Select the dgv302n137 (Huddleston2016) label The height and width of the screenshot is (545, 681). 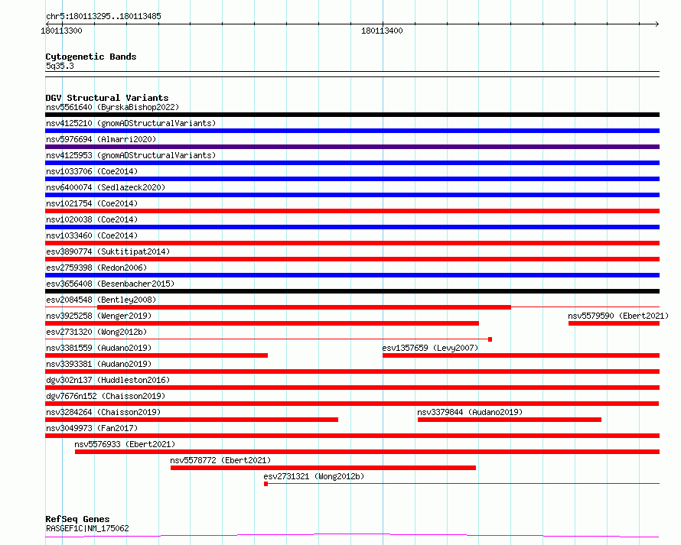pyautogui.click(x=108, y=380)
